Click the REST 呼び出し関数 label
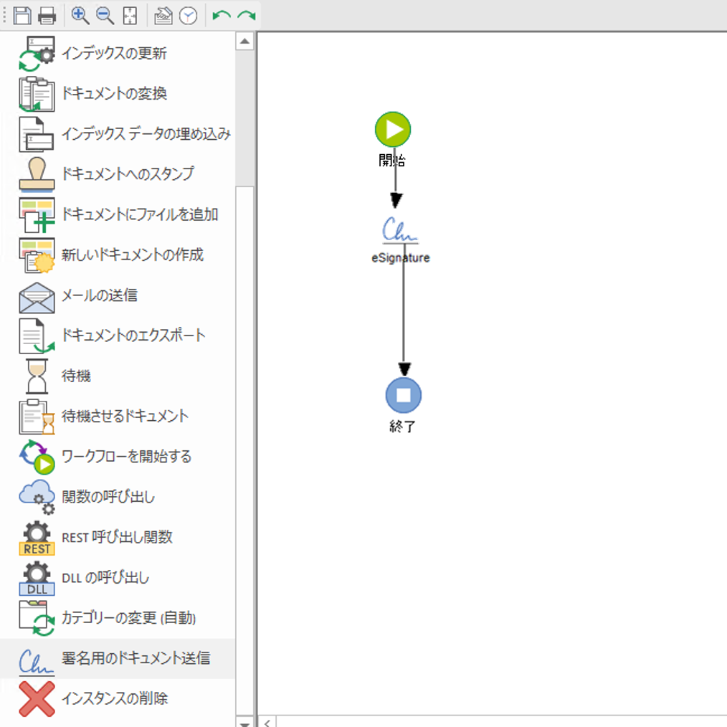This screenshot has width=727, height=727. point(117,538)
